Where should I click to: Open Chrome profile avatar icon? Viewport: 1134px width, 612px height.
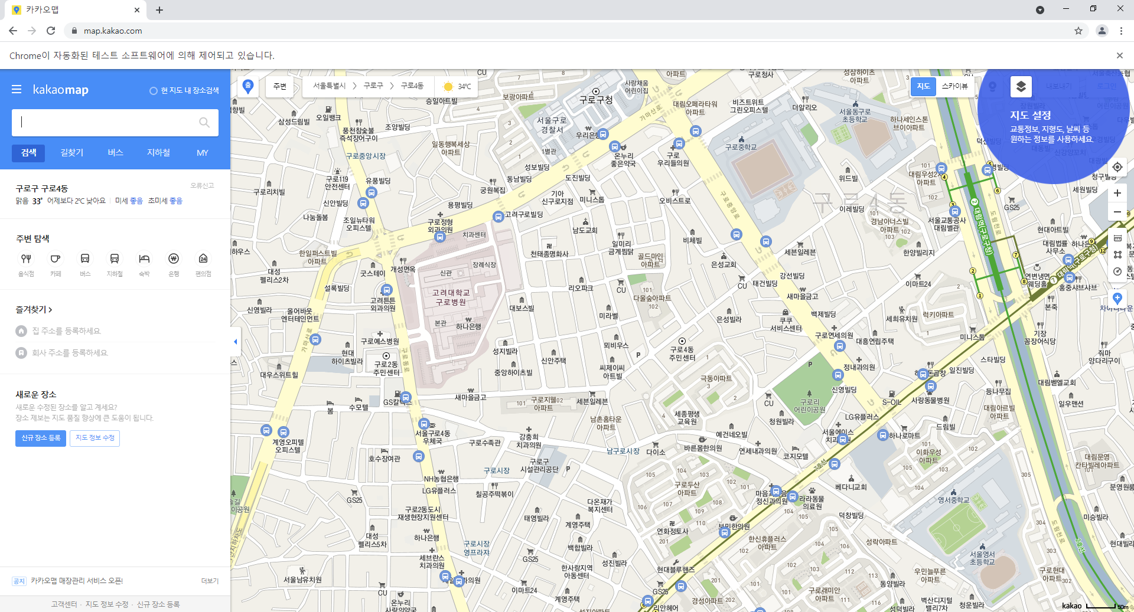point(1102,31)
